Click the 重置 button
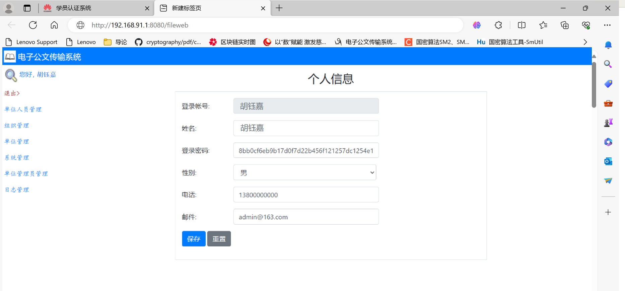 (x=219, y=239)
